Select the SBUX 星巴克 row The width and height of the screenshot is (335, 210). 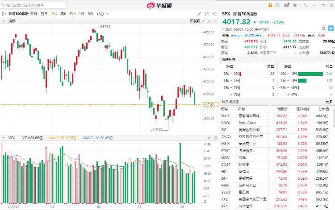pyautogui.click(x=276, y=192)
